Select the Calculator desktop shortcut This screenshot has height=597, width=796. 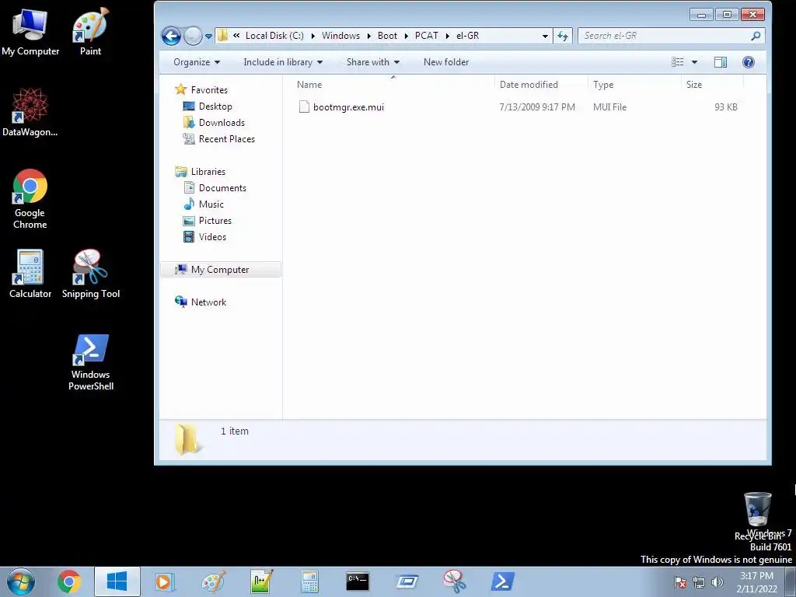(30, 274)
